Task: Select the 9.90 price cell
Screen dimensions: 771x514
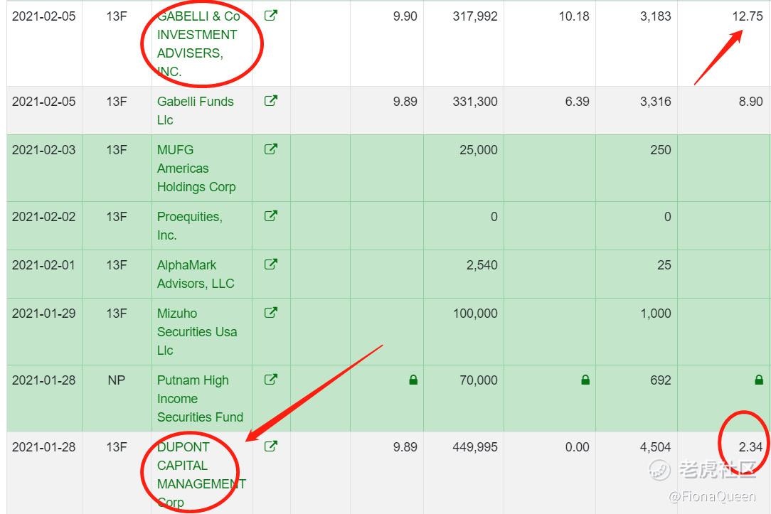Action: click(405, 16)
